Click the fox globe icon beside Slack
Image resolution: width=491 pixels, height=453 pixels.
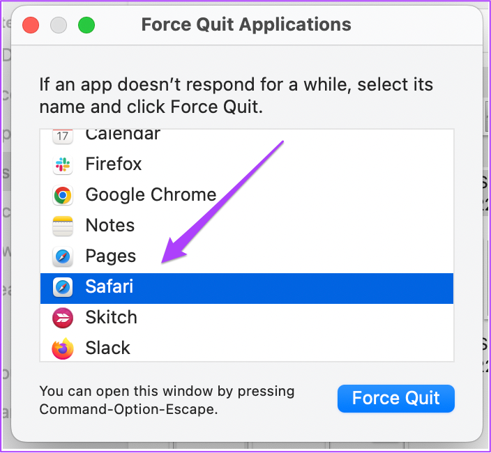tap(63, 348)
